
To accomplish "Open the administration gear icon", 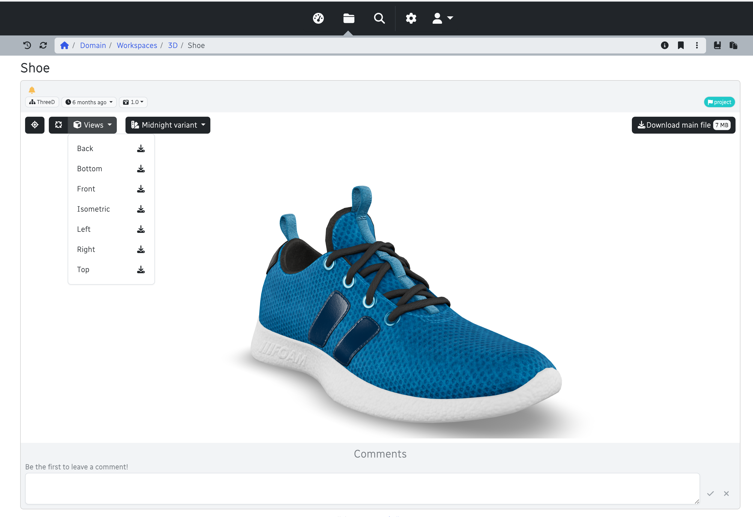I will [x=411, y=18].
